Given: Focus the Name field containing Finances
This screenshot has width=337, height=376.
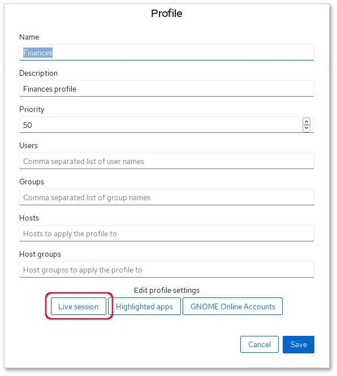Looking at the screenshot, I should [167, 53].
